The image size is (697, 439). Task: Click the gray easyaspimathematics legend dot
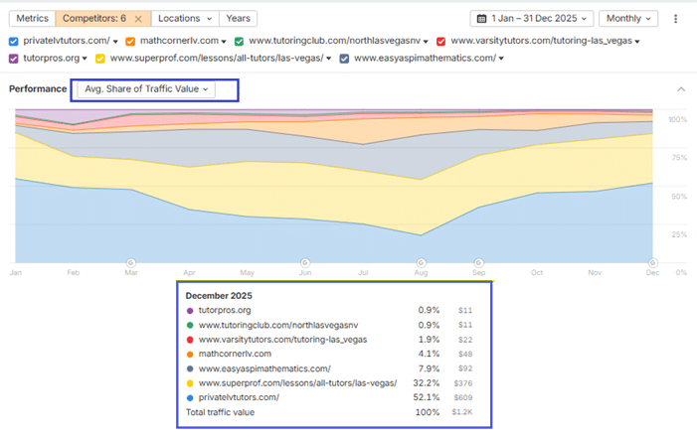point(190,368)
